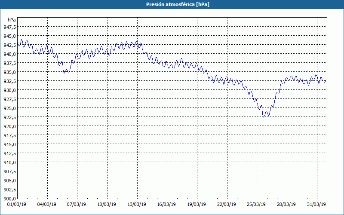Click the 28/03/19 date label
The width and height of the screenshot is (344, 215).
click(287, 204)
